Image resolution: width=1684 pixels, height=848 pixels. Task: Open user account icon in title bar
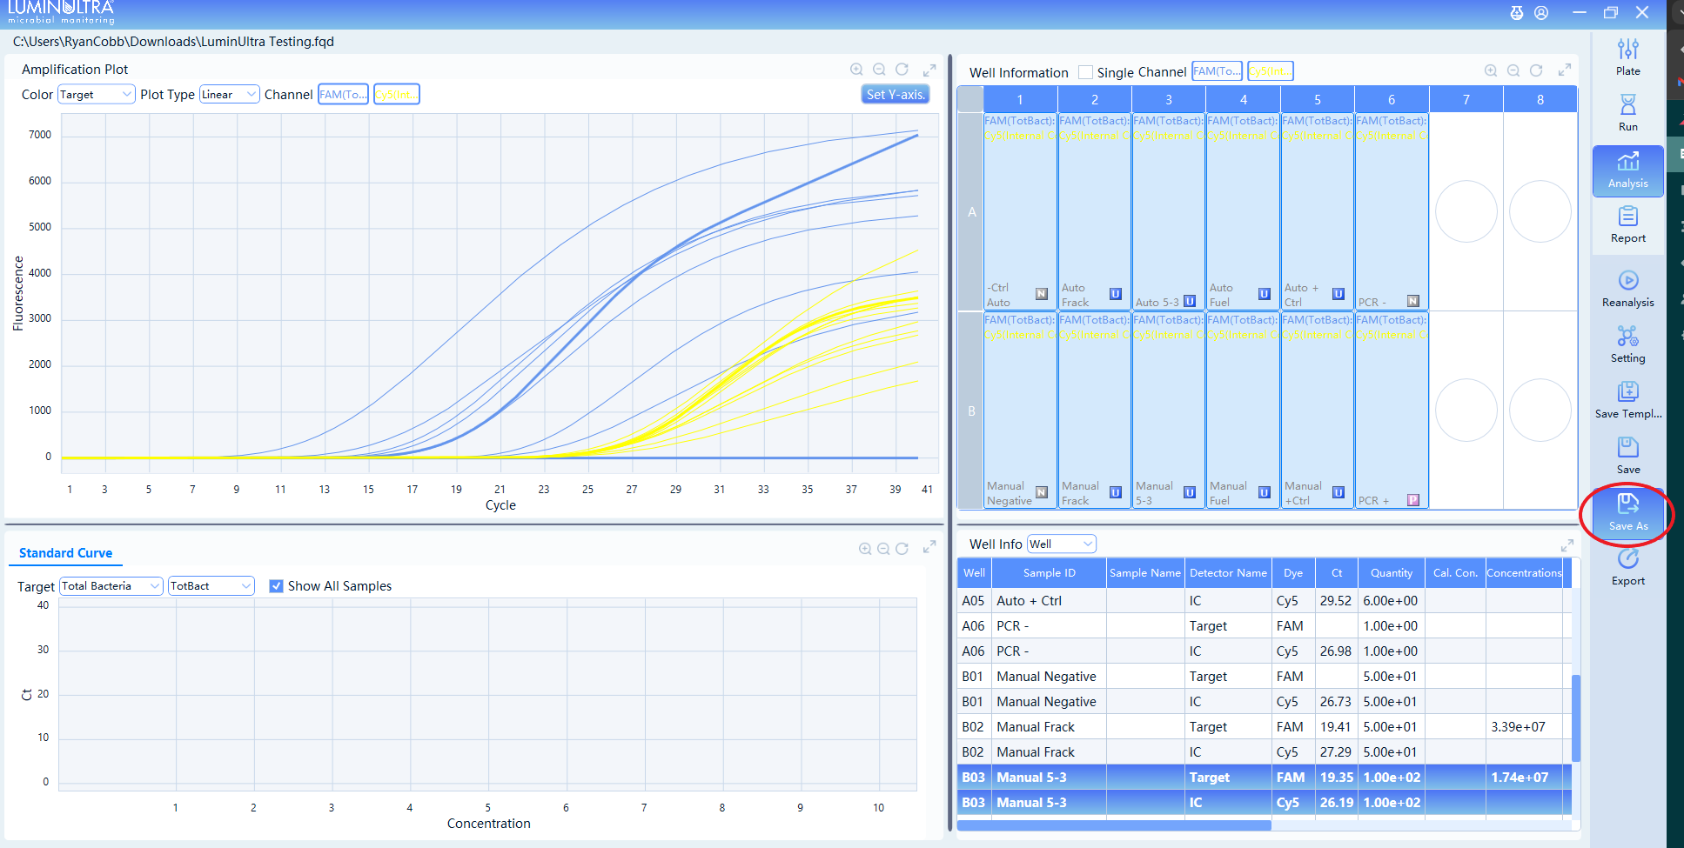tap(1541, 13)
